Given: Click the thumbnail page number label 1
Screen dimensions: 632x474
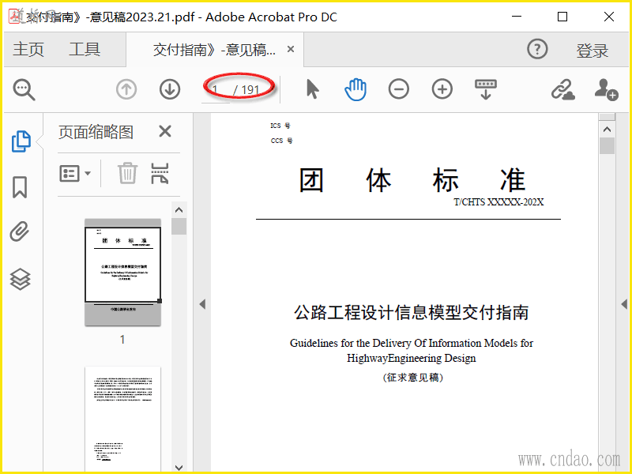Looking at the screenshot, I should click(x=122, y=340).
